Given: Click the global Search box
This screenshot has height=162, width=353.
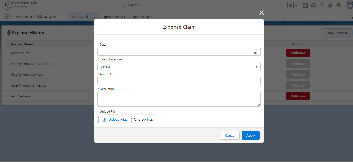Looking at the screenshot, I should point(171,5).
